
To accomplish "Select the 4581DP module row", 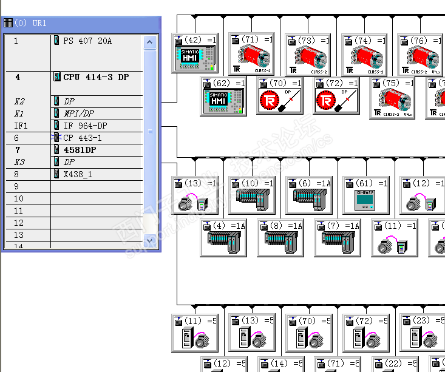I will (x=74, y=150).
